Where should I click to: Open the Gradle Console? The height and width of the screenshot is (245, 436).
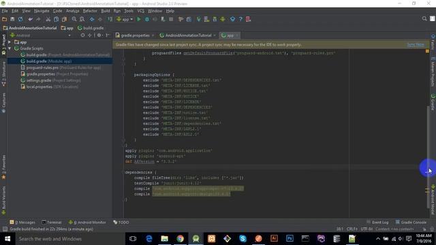(411, 223)
